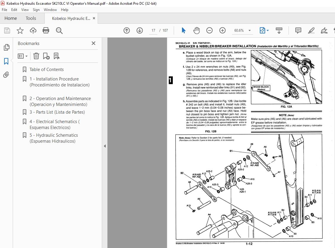This screenshot has width=335, height=248.
Task: Open bookmark 3 - Parts List
Action: point(57,112)
